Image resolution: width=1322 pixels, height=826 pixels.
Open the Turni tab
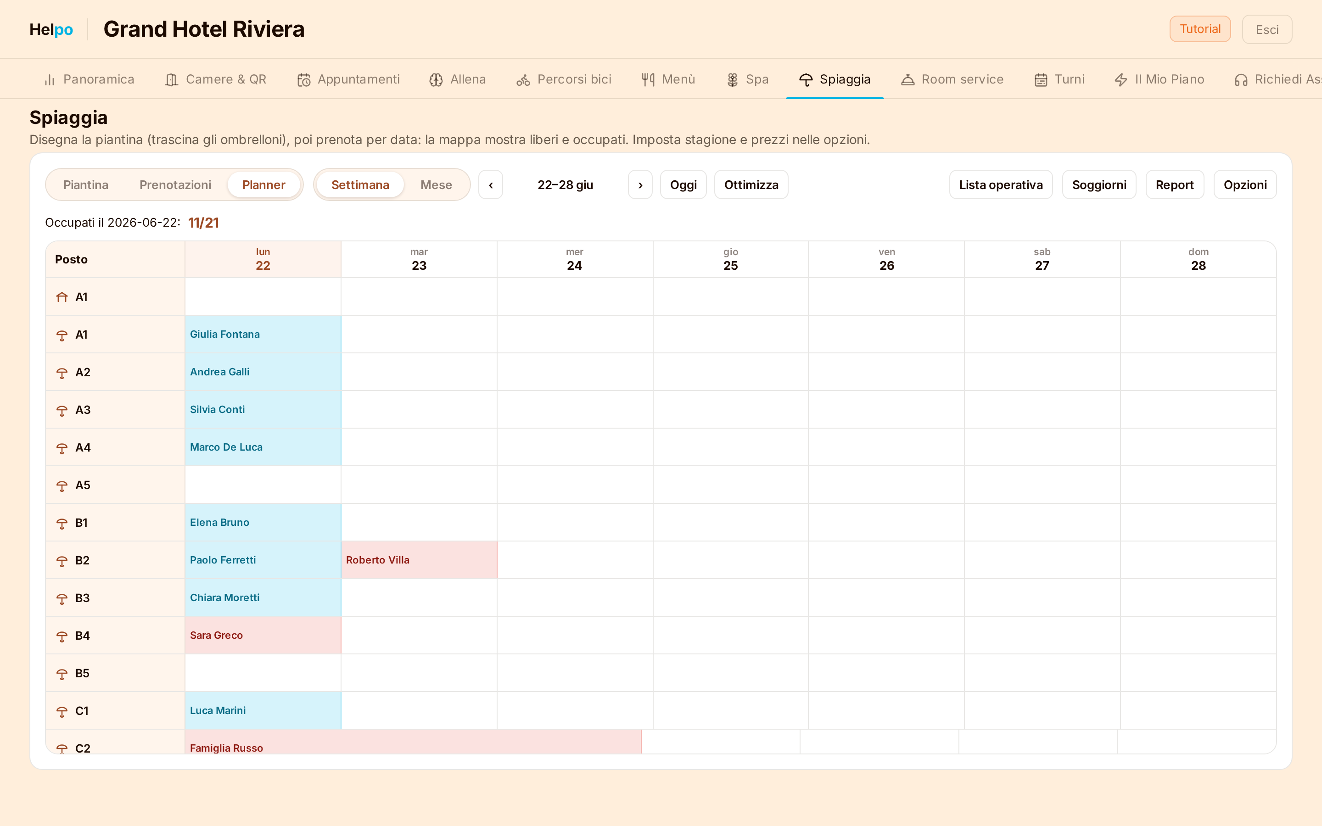1059,80
